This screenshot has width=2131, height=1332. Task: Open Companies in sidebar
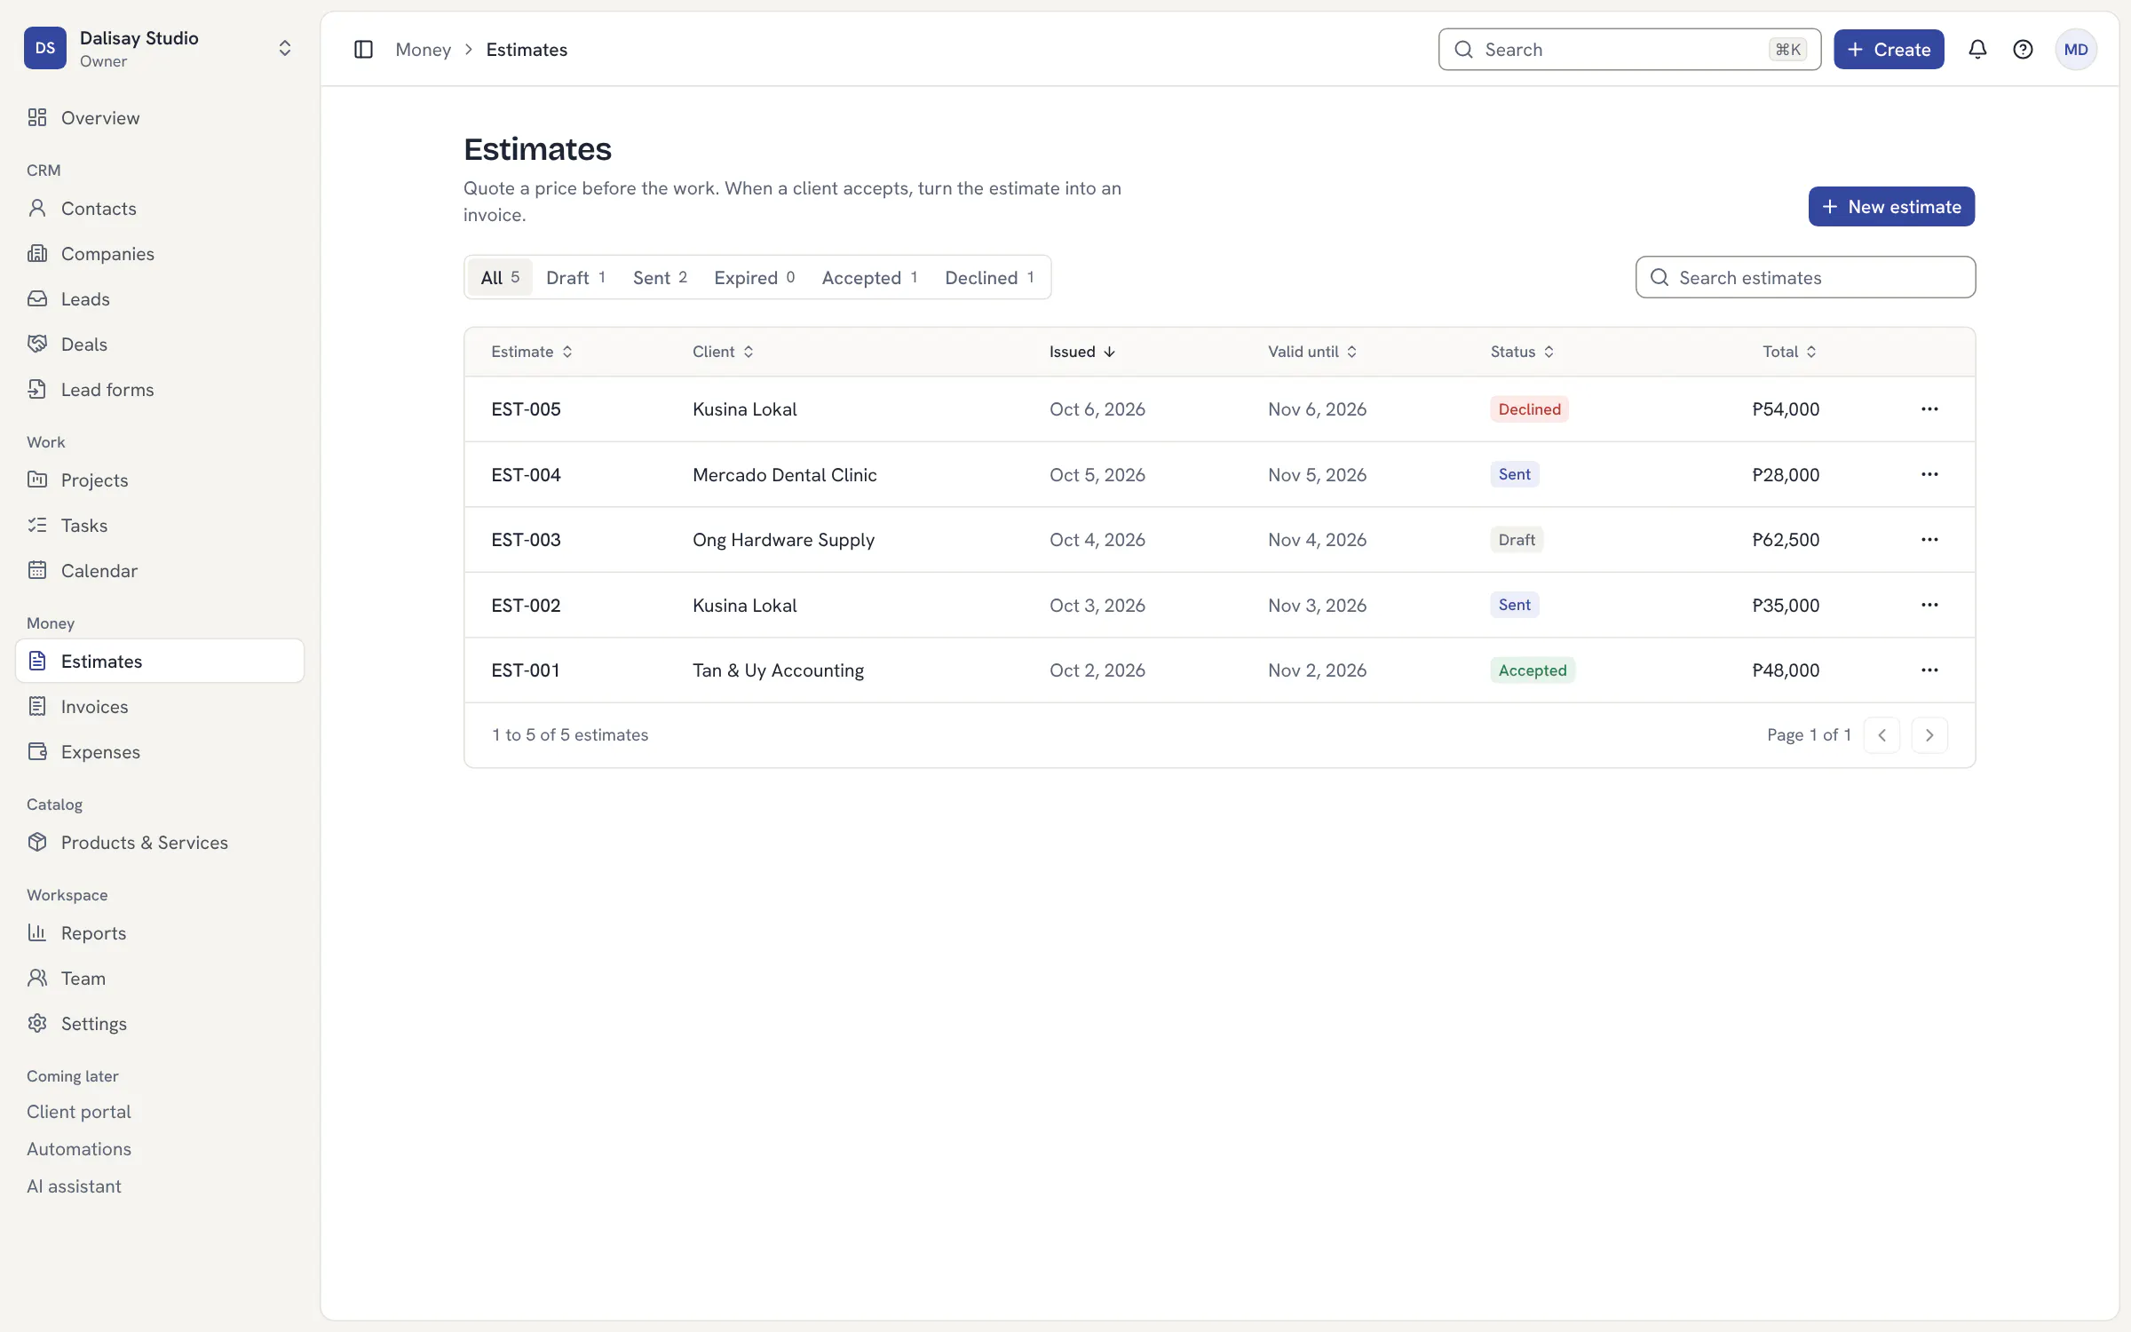click(x=160, y=254)
